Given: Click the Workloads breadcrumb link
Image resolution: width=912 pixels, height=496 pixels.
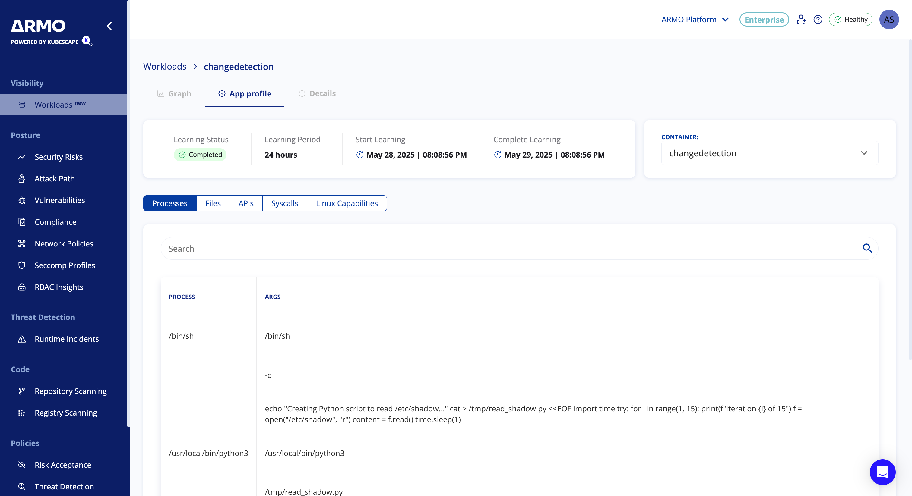Looking at the screenshot, I should tap(165, 67).
